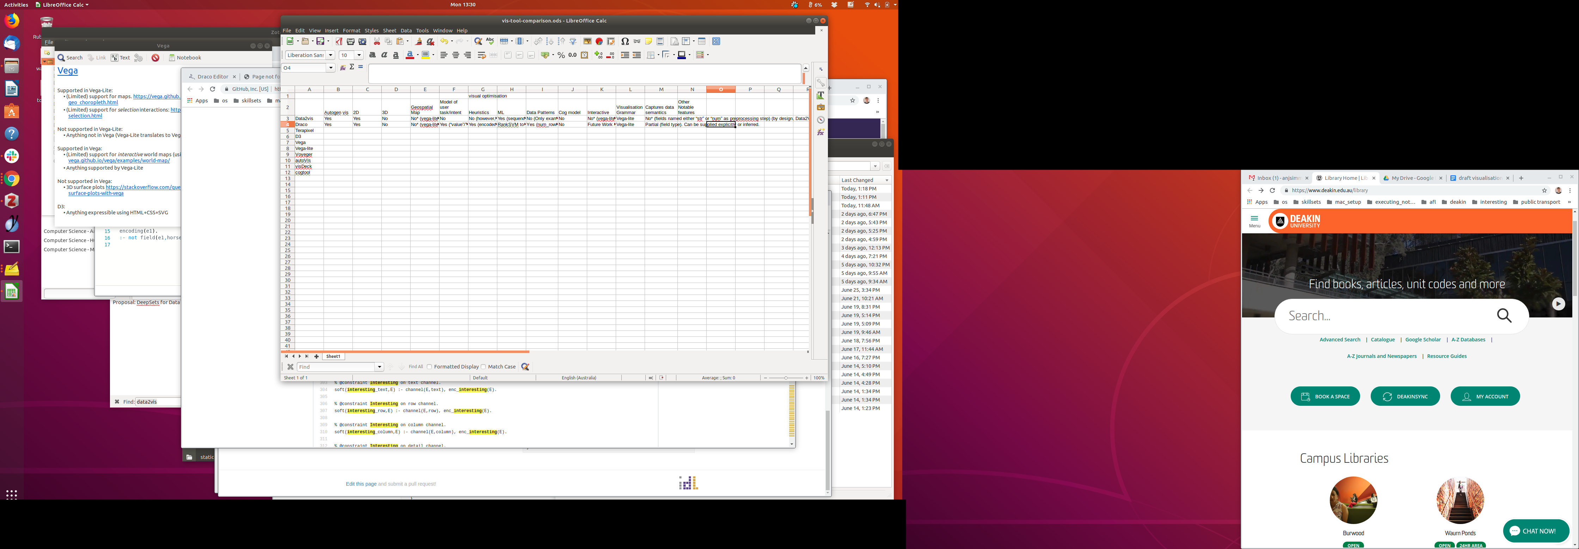Image resolution: width=1579 pixels, height=549 pixels.
Task: Enable the Formatted Display checkbox
Action: pos(430,367)
